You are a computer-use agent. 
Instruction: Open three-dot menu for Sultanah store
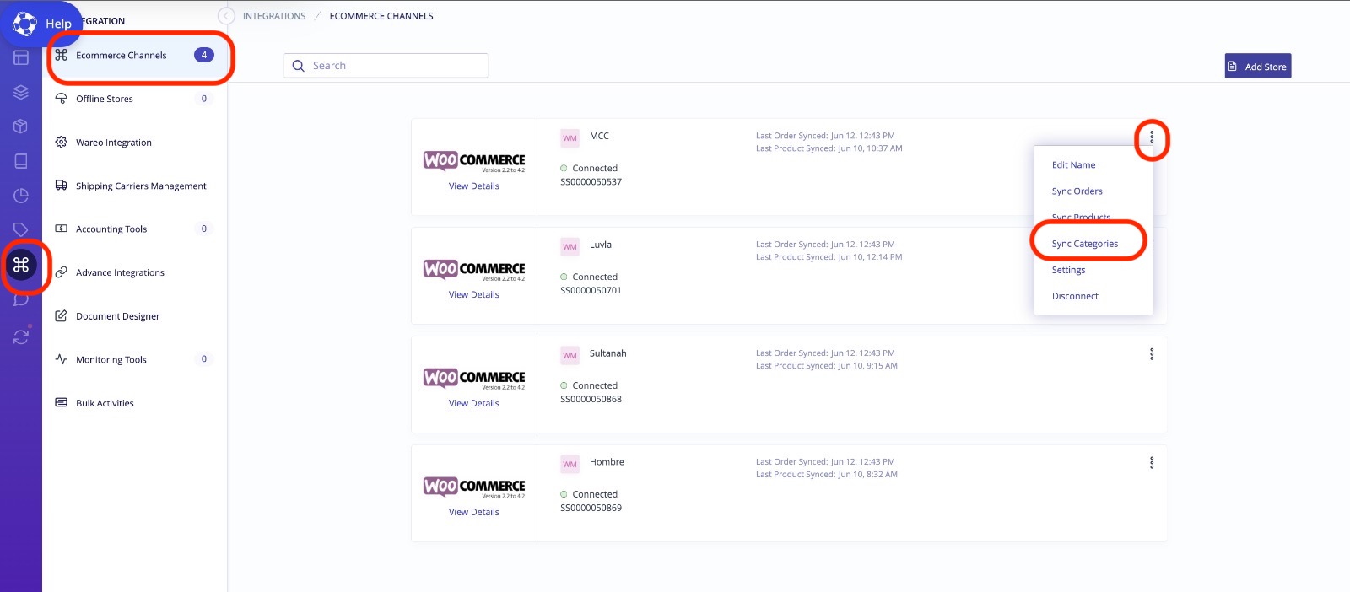(x=1151, y=354)
